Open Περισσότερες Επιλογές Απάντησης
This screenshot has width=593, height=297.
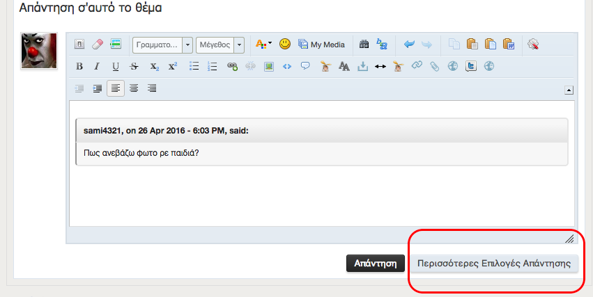(494, 264)
